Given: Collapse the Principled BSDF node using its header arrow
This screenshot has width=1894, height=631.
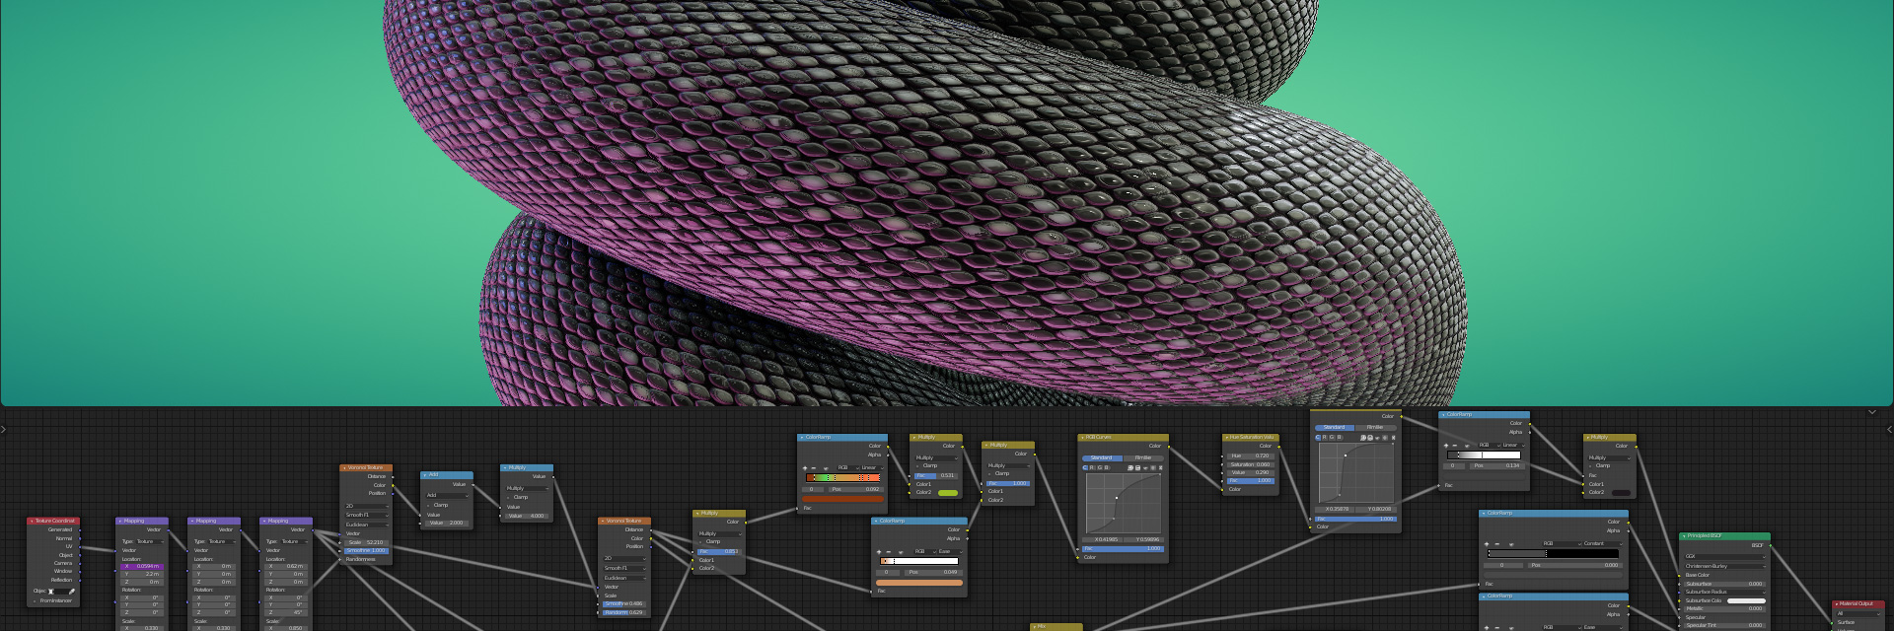Looking at the screenshot, I should [x=1684, y=536].
